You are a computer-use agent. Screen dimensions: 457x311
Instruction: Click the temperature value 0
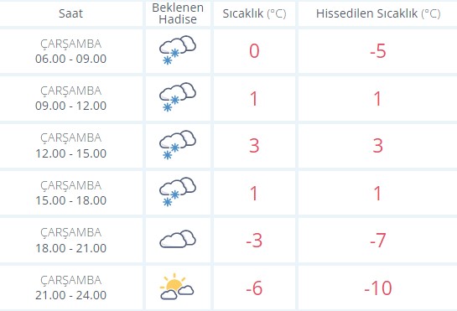click(x=254, y=51)
